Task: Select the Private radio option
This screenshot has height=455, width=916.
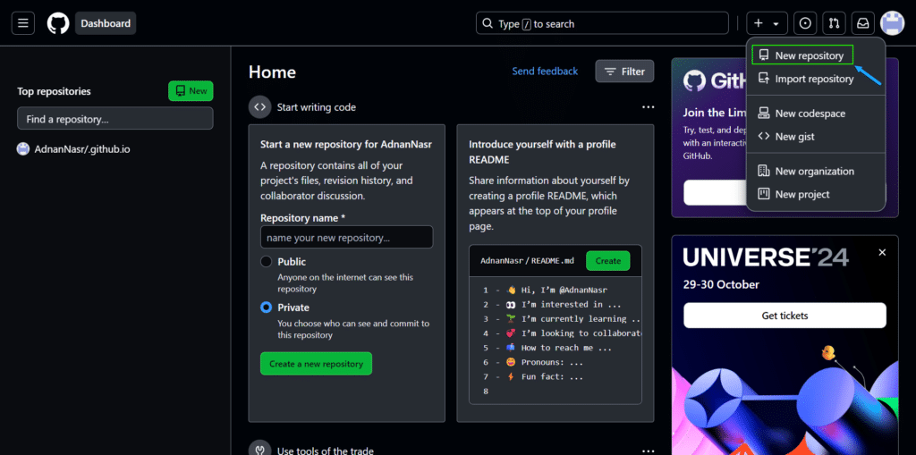Action: pyautogui.click(x=267, y=308)
